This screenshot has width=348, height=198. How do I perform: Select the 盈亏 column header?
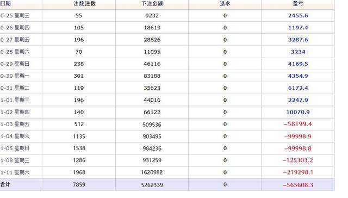click(298, 4)
